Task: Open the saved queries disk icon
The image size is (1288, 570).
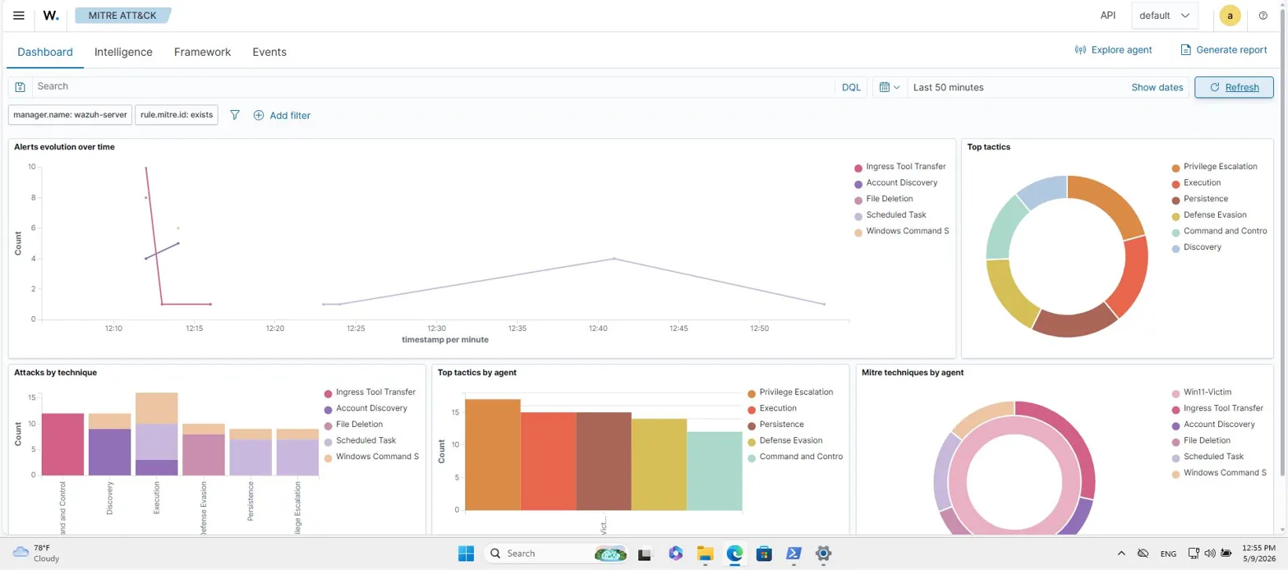Action: coord(21,87)
